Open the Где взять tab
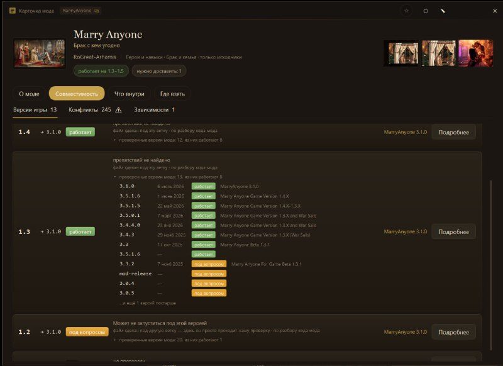The height and width of the screenshot is (366, 503). (172, 94)
